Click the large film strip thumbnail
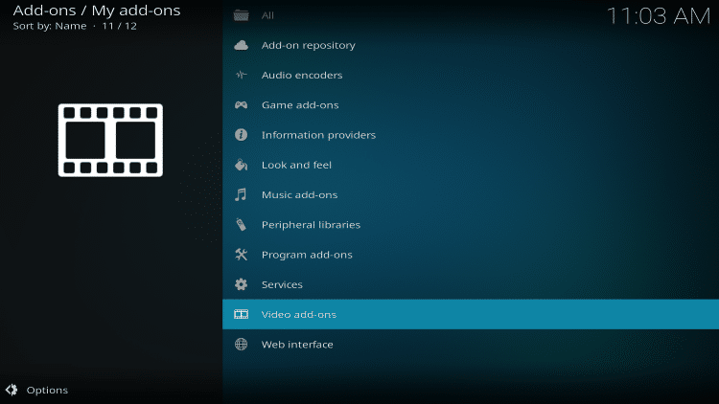Viewport: 719px width, 404px height. point(110,140)
